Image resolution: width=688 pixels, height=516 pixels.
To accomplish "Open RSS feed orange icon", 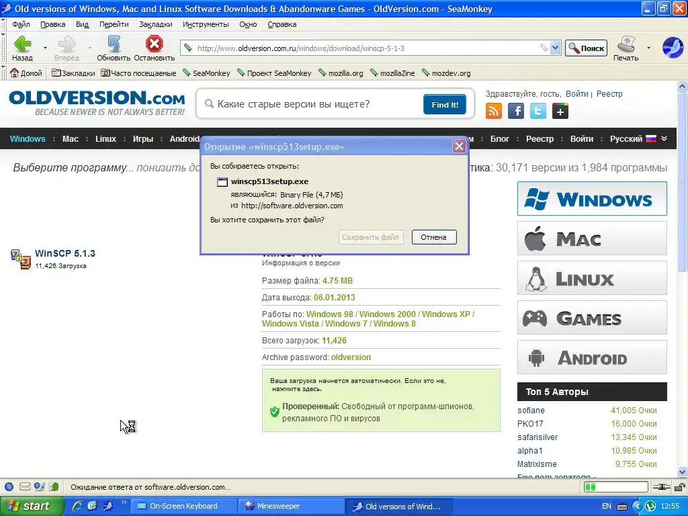I will [494, 111].
